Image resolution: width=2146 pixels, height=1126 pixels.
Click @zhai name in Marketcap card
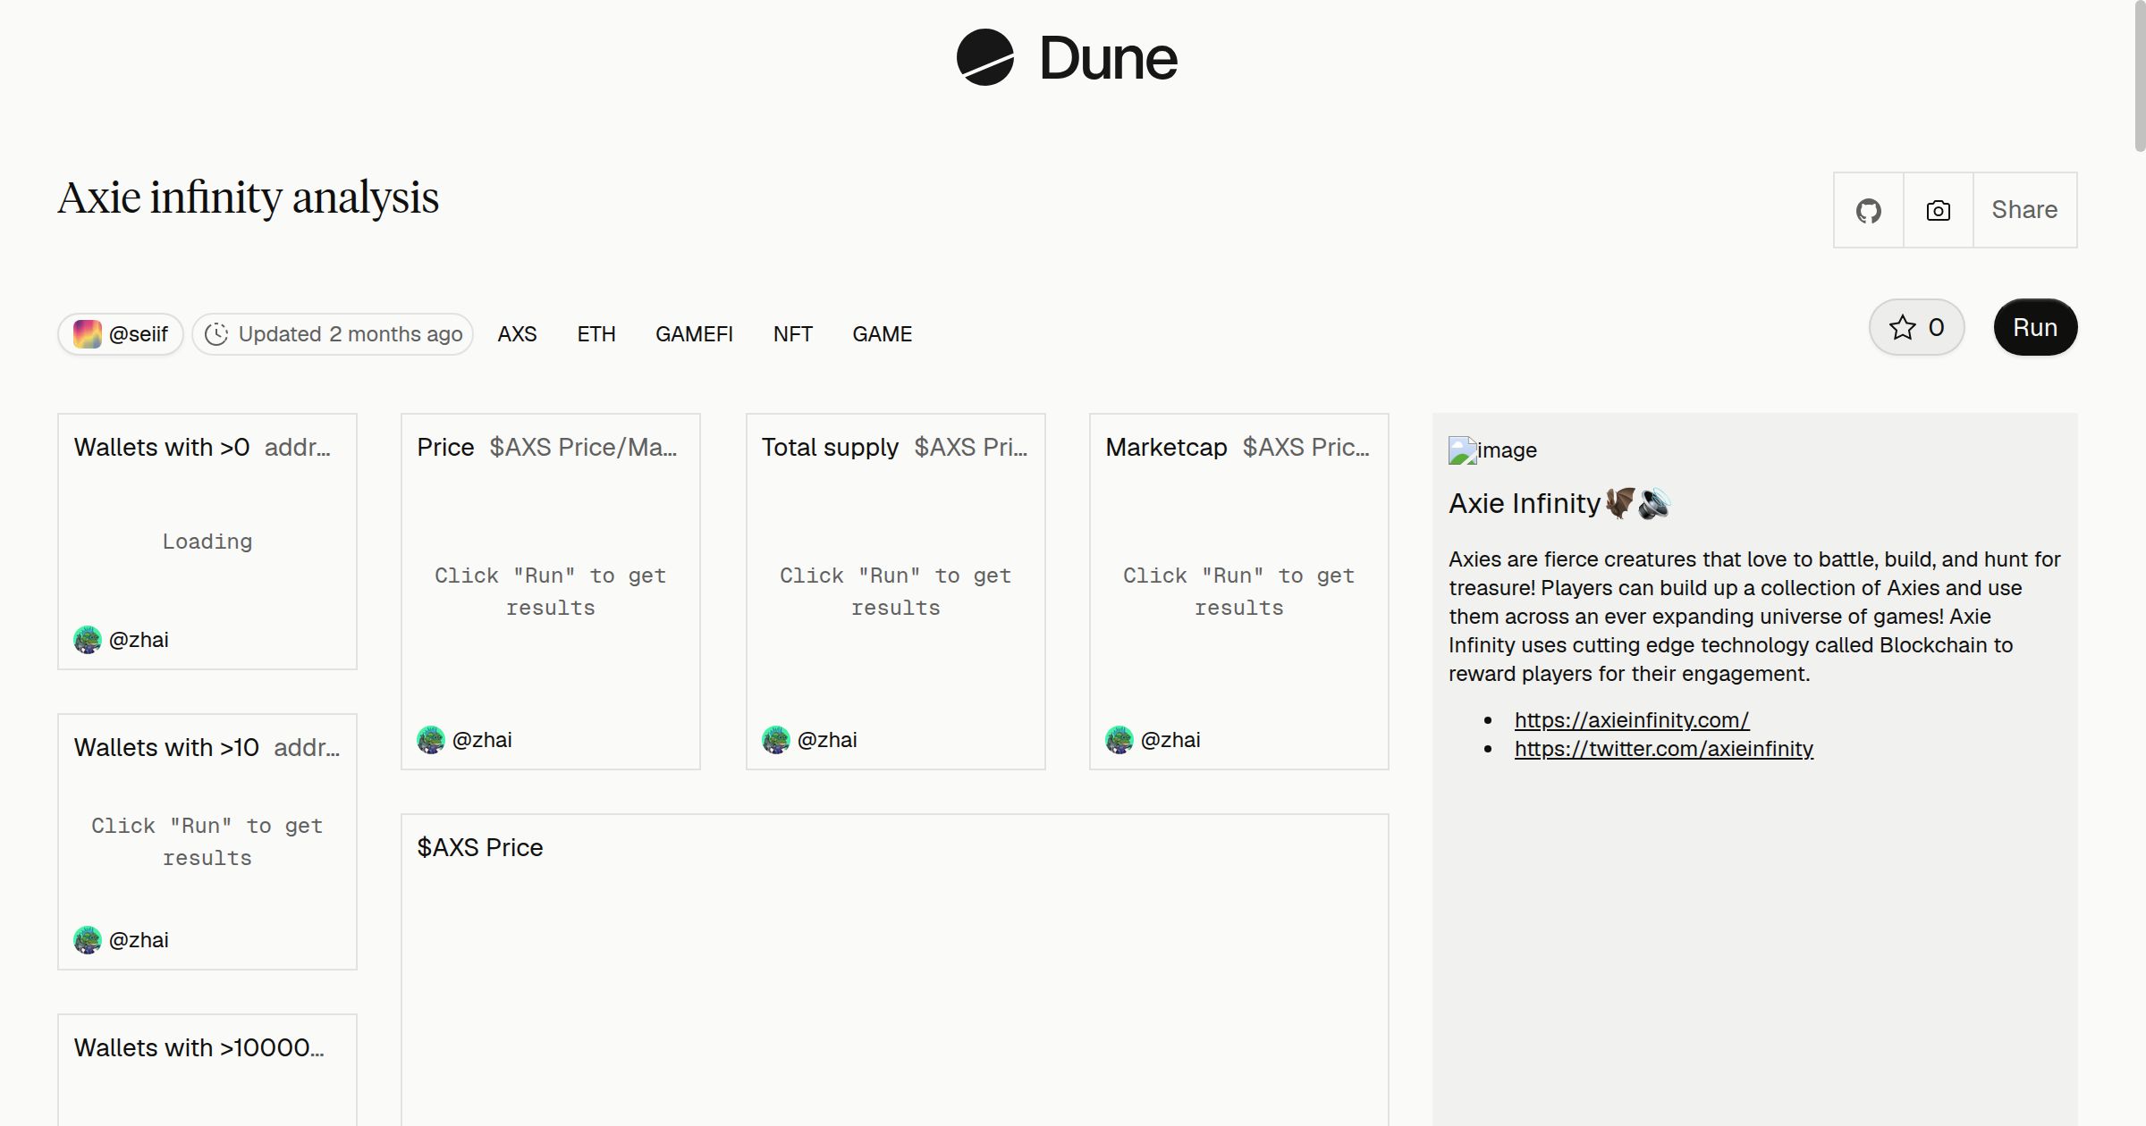[1170, 740]
